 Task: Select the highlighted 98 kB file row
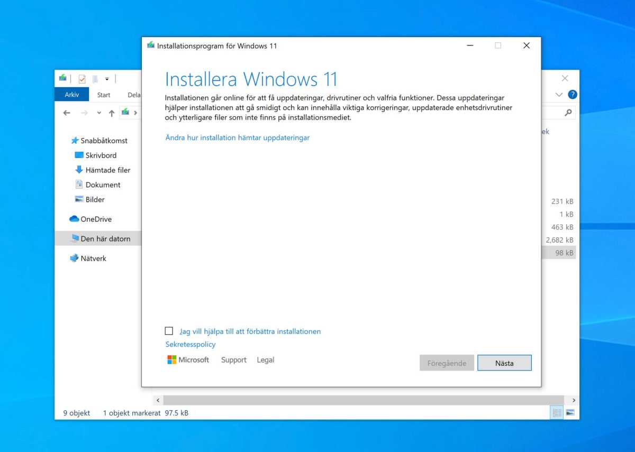click(559, 253)
